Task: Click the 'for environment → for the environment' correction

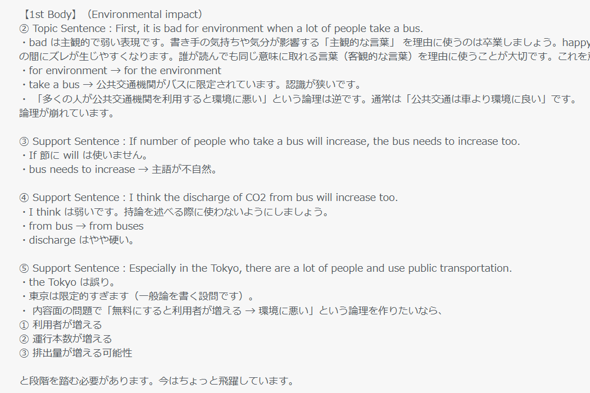Action: pyautogui.click(x=121, y=71)
